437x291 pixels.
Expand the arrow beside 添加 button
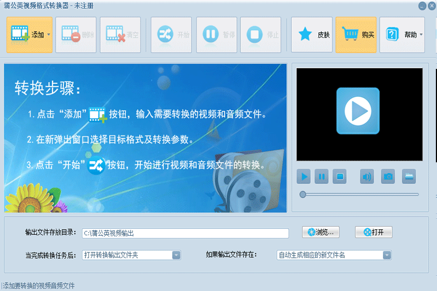[x=49, y=35]
